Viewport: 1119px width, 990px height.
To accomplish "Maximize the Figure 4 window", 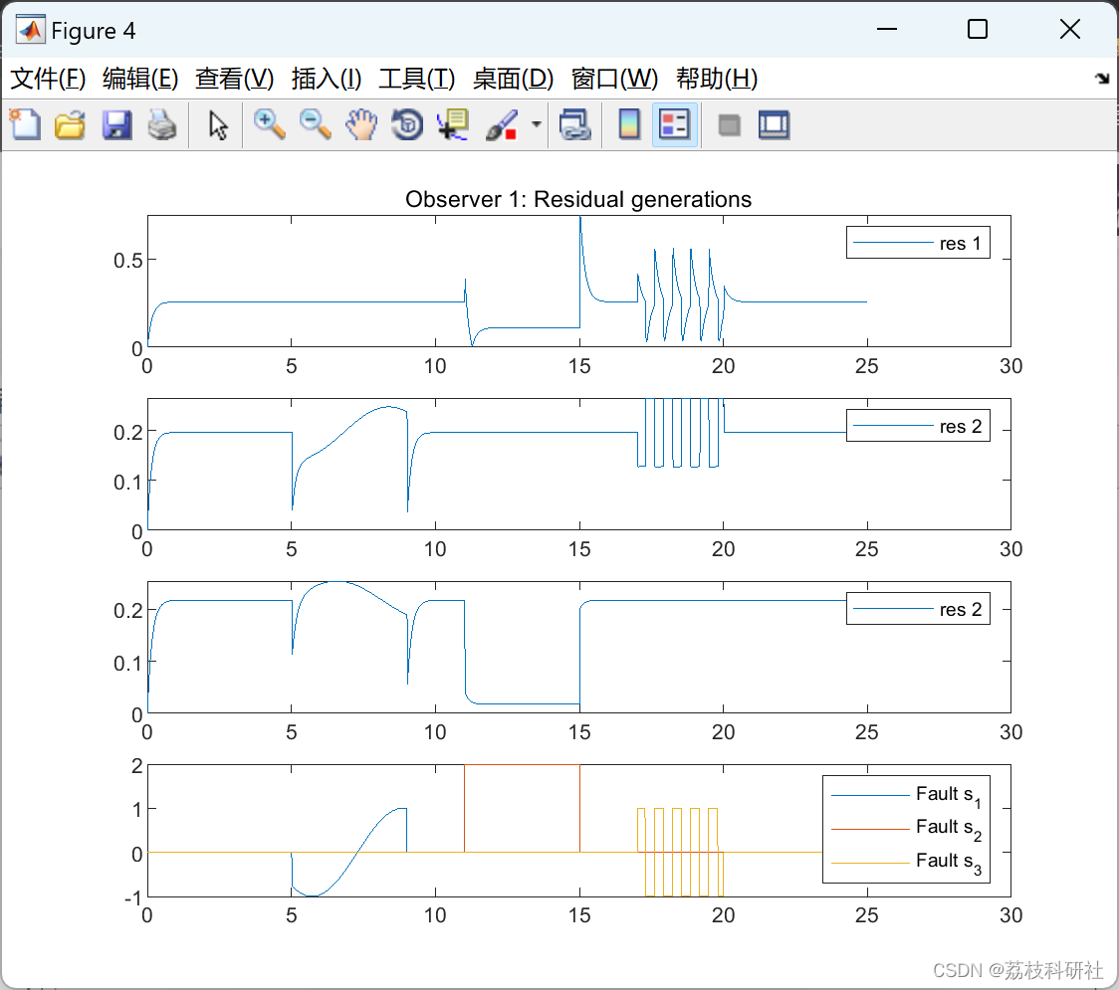I will pos(977,29).
